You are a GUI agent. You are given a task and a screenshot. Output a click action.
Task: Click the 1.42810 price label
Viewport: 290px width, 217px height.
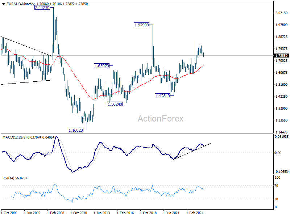coord(162,96)
